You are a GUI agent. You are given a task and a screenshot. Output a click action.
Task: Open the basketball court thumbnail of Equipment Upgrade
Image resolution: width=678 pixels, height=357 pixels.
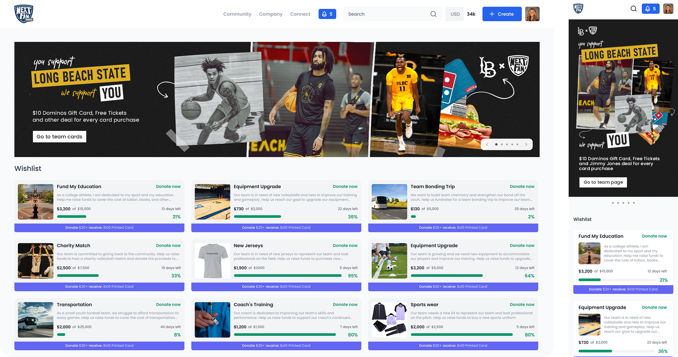click(212, 202)
